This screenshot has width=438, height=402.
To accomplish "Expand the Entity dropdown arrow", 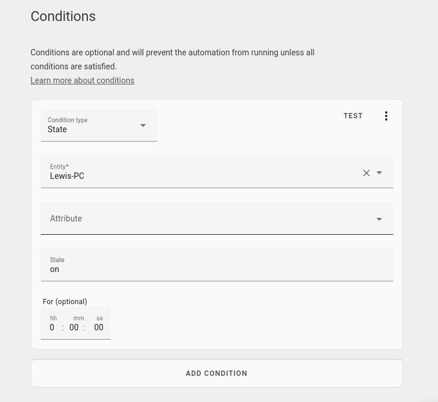I will [379, 172].
